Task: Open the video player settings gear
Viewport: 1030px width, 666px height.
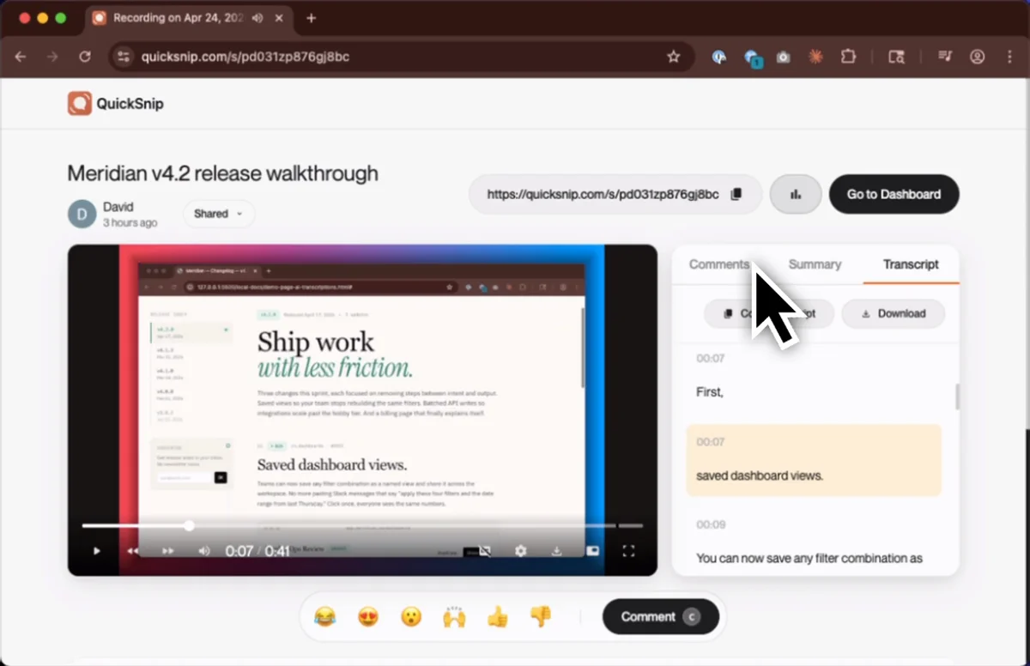Action: (520, 551)
